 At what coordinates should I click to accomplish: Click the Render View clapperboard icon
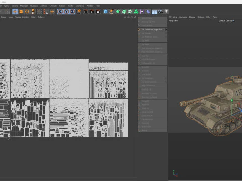pos(86,12)
